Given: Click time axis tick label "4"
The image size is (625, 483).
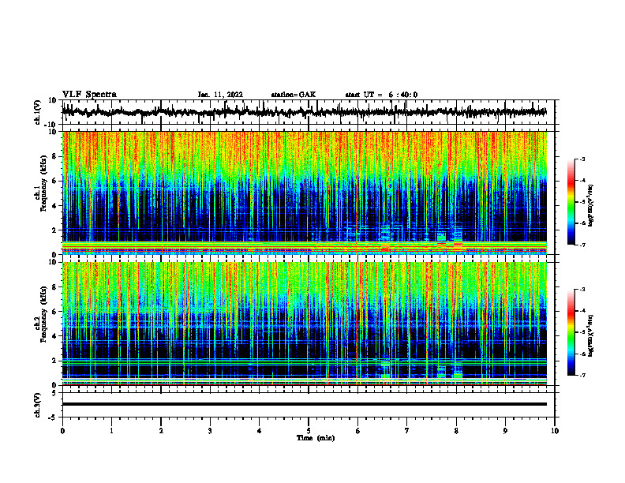Looking at the screenshot, I should [260, 431].
